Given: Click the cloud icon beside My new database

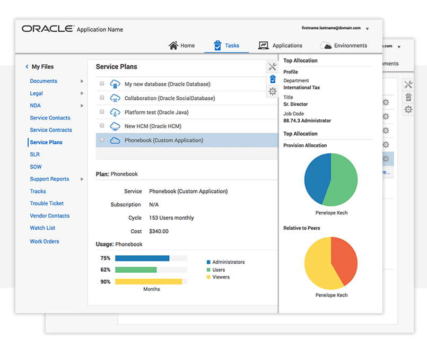Looking at the screenshot, I should 115,84.
